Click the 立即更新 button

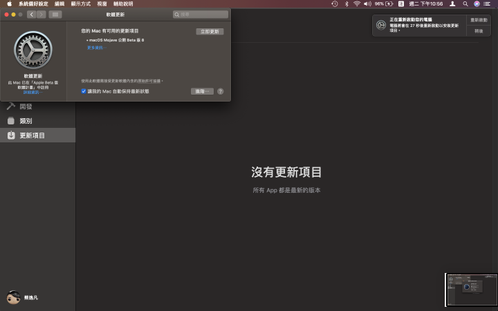[x=210, y=31]
